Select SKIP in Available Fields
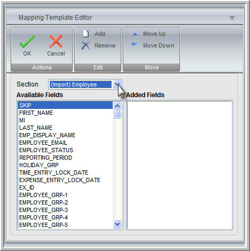 coord(65,105)
